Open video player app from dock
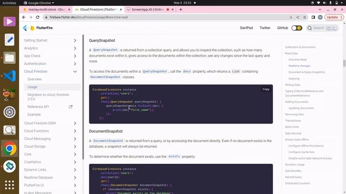Viewport: 346px width, 194px height. pyautogui.click(x=10, y=22)
